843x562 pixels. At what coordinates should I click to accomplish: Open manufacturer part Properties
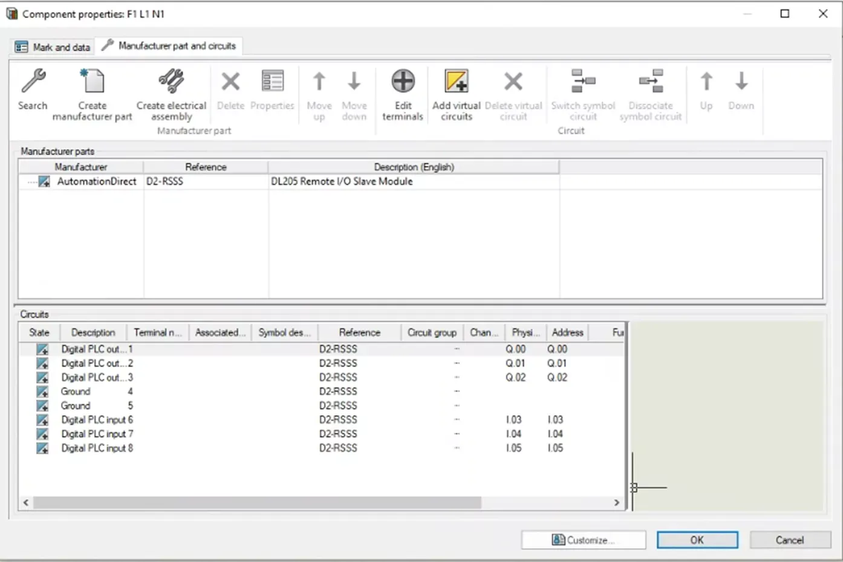click(272, 90)
